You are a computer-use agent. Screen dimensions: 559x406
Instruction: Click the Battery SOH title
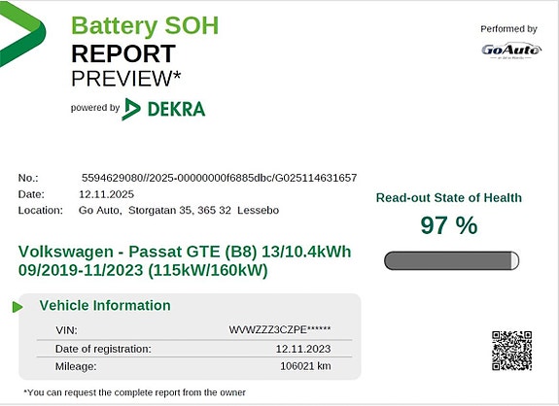click(x=145, y=25)
